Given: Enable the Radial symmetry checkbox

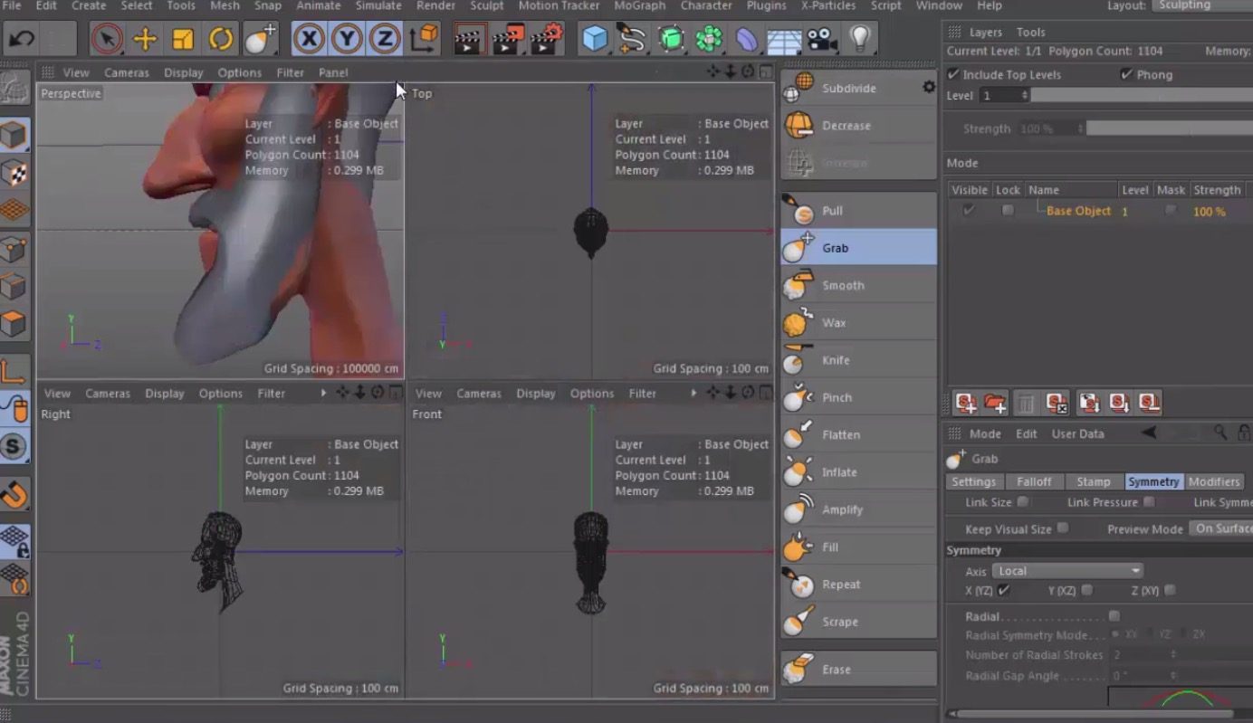Looking at the screenshot, I should [1114, 616].
